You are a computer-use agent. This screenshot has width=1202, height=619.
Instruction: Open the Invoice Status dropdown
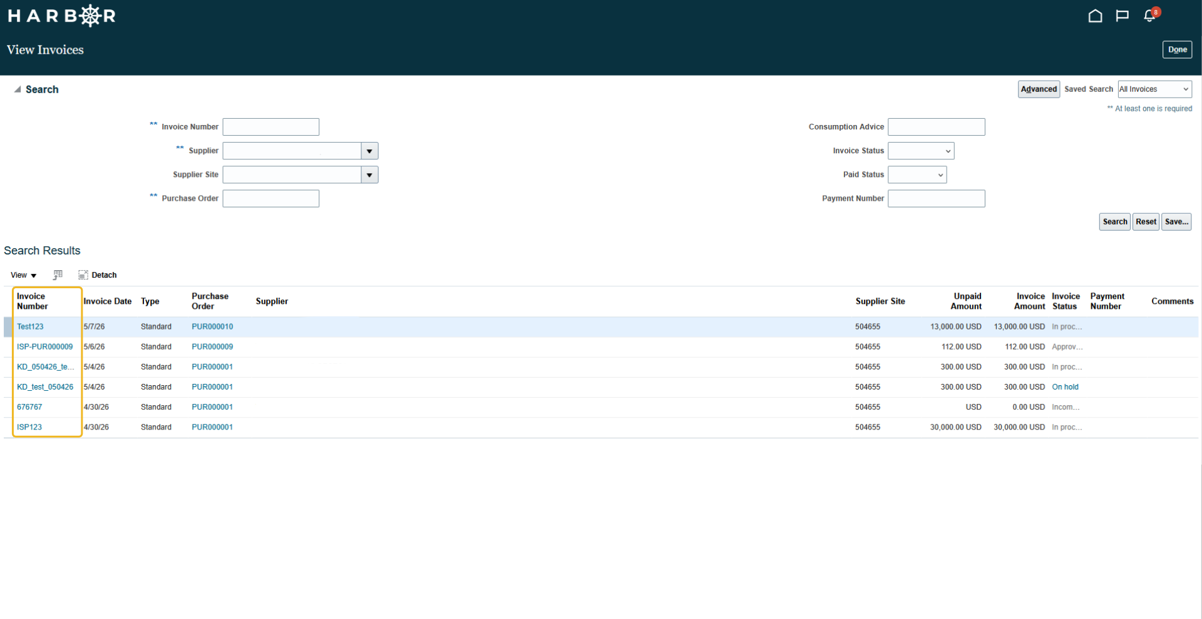921,151
